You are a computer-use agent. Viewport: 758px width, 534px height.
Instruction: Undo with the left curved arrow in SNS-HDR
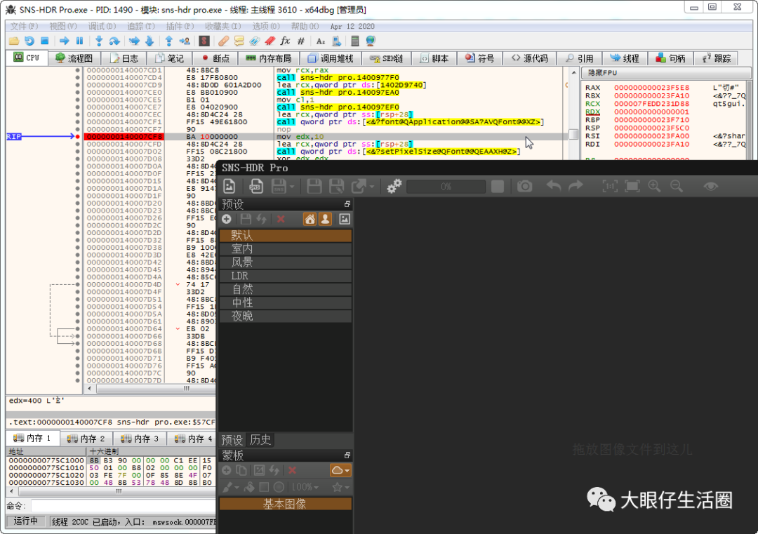pos(554,186)
